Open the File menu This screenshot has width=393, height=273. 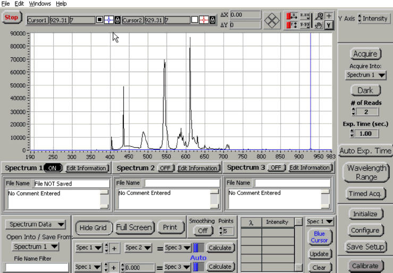(x=5, y=3)
